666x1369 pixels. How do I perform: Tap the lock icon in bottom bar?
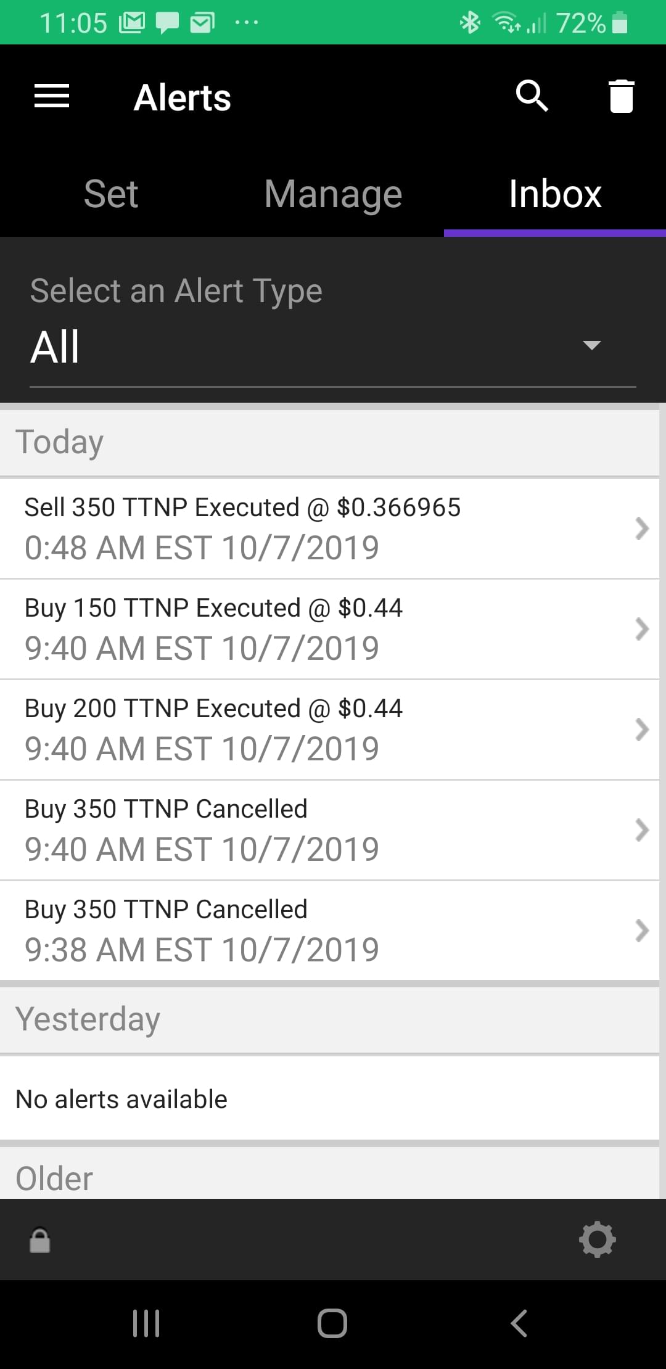[40, 1240]
